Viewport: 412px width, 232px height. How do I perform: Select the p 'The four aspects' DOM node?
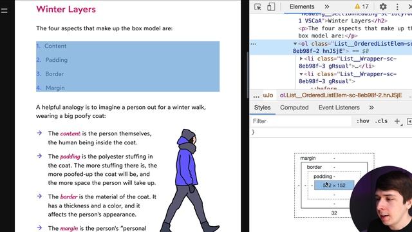pos(355,32)
